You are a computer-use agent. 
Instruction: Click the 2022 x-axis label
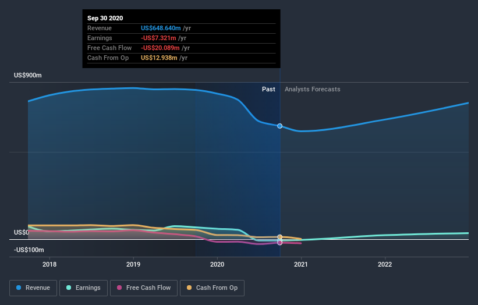[x=385, y=264]
